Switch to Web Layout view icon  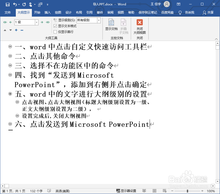tap(165, 191)
